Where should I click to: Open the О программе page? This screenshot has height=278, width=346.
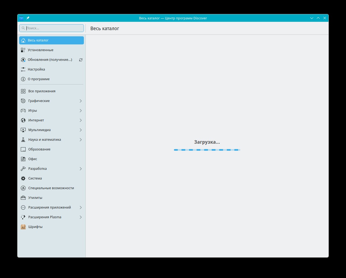(x=52, y=79)
